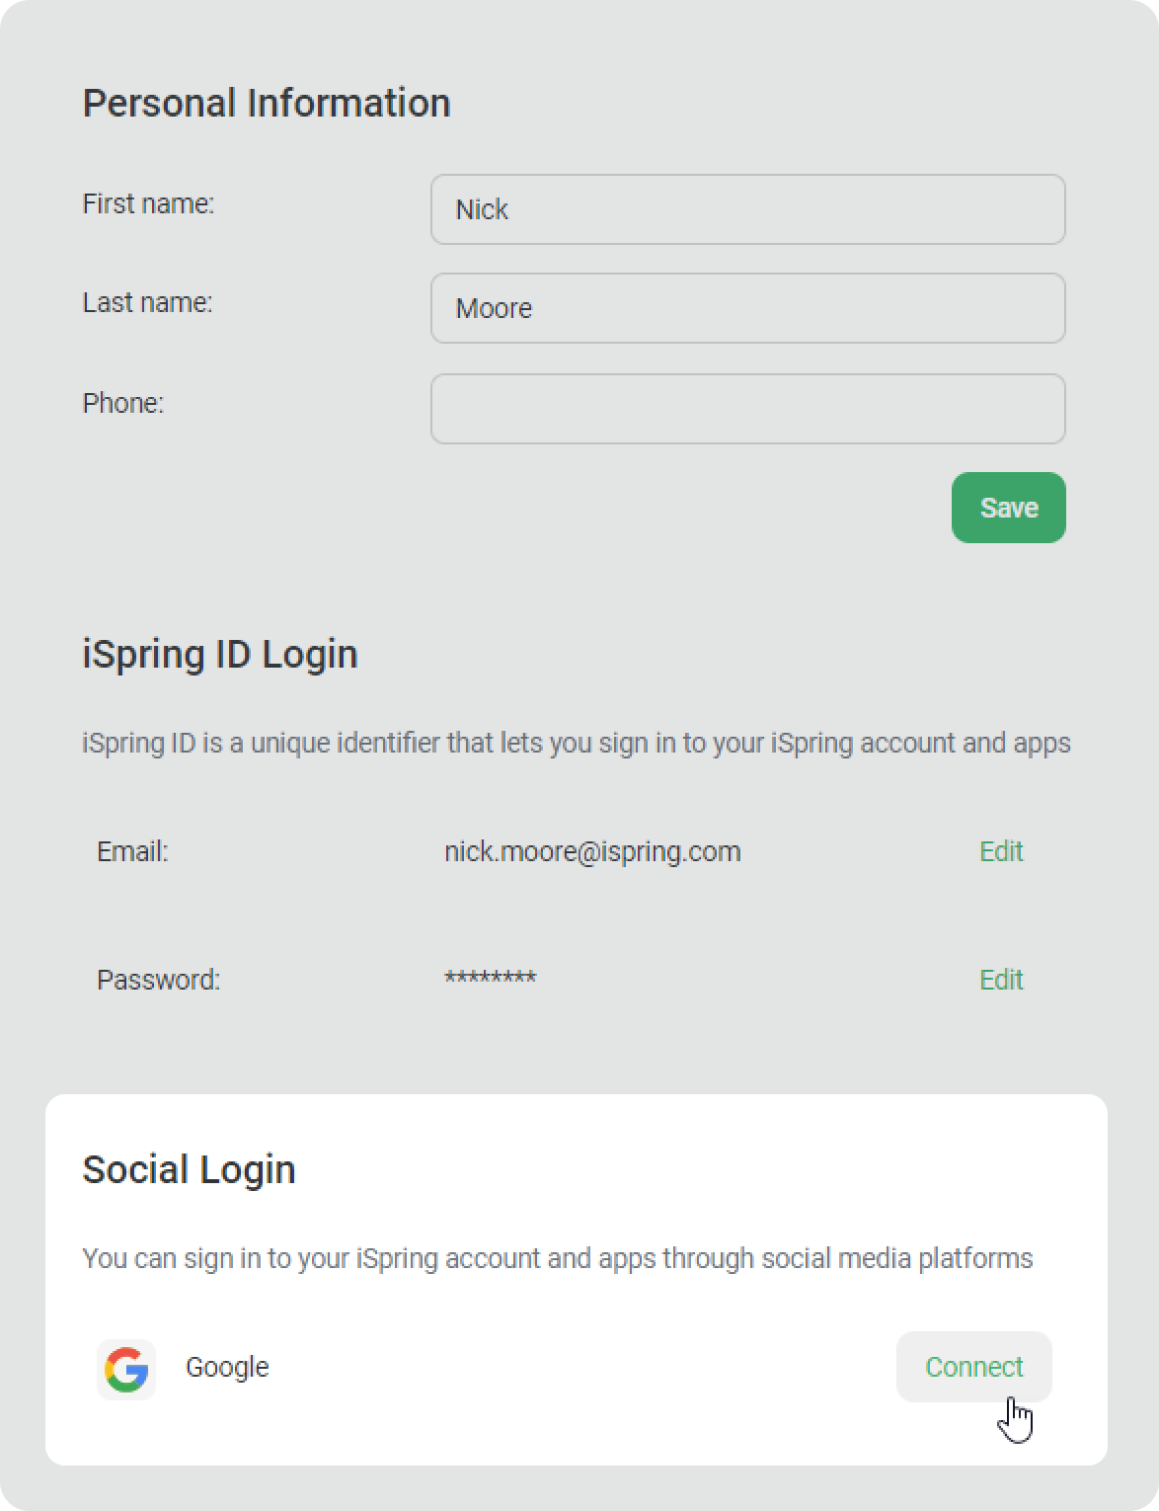The image size is (1159, 1511).
Task: Connect the Google social login
Action: [x=973, y=1367]
